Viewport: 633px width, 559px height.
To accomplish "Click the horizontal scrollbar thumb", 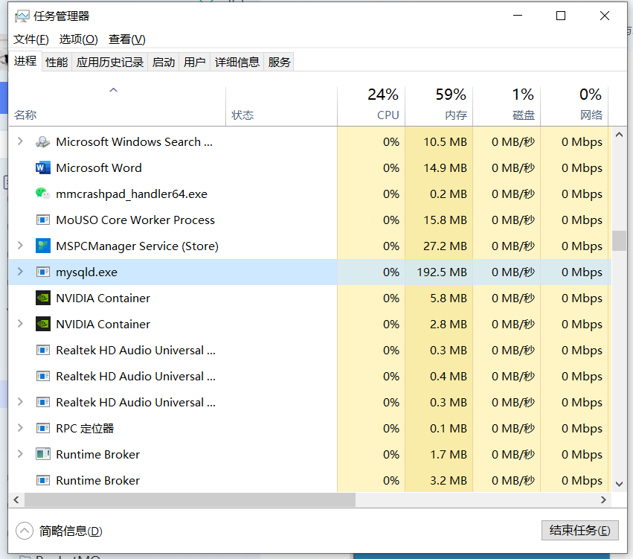I will (190, 500).
